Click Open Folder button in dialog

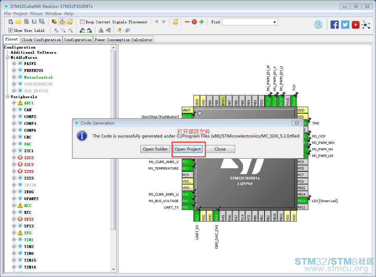pos(156,149)
